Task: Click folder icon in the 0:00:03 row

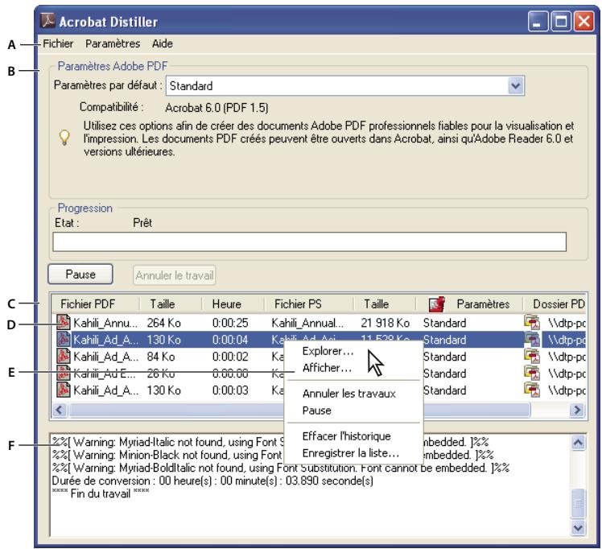Action: click(x=532, y=390)
